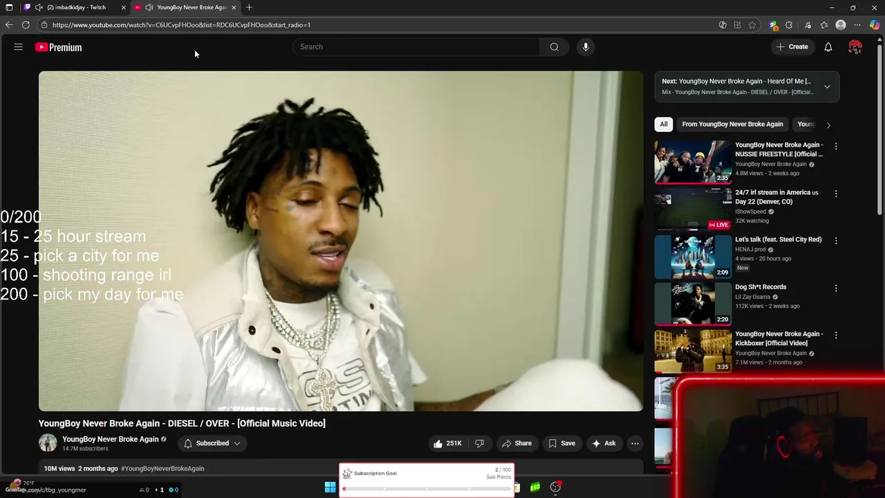Open Copilot sidebar icon

(x=875, y=25)
